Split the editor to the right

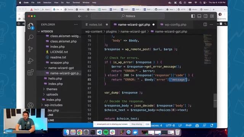pos(205,24)
